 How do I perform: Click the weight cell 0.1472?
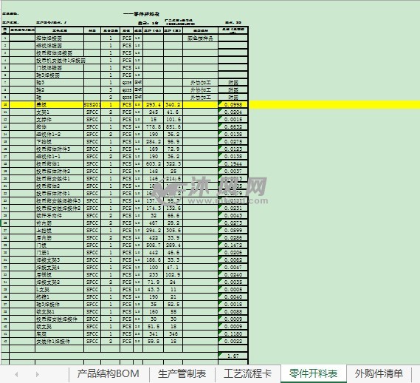point(233,245)
